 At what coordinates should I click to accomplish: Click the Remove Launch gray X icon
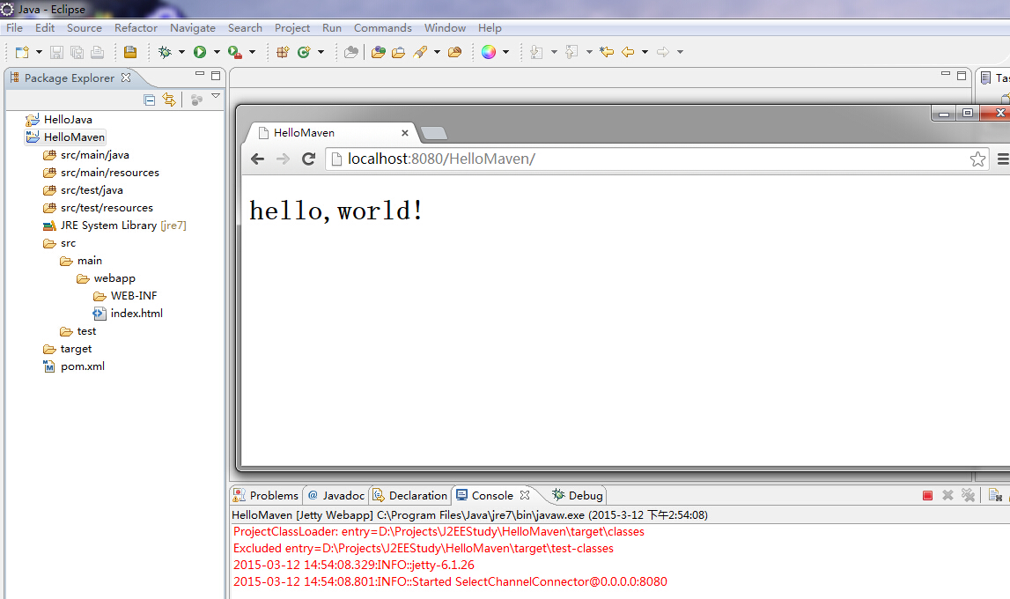[947, 495]
